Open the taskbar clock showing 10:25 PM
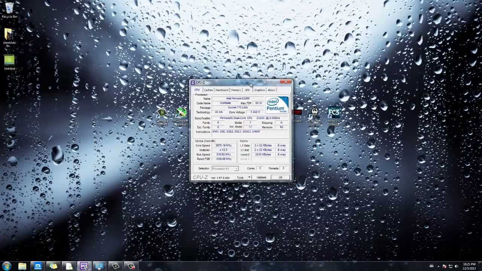The width and height of the screenshot is (482, 271). pyautogui.click(x=469, y=266)
